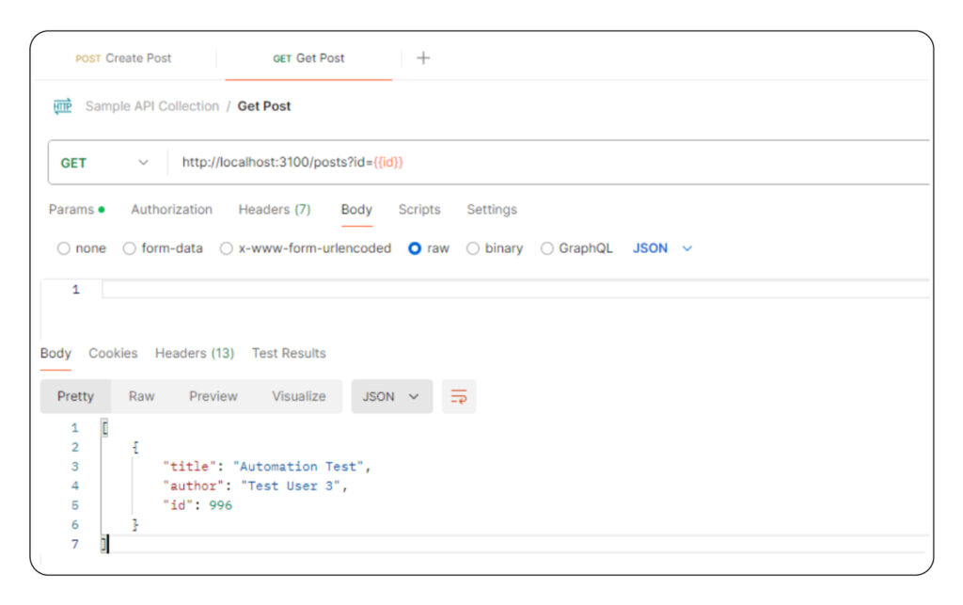The width and height of the screenshot is (963, 605).
Task: Switch to response Body tab
Action: point(55,354)
